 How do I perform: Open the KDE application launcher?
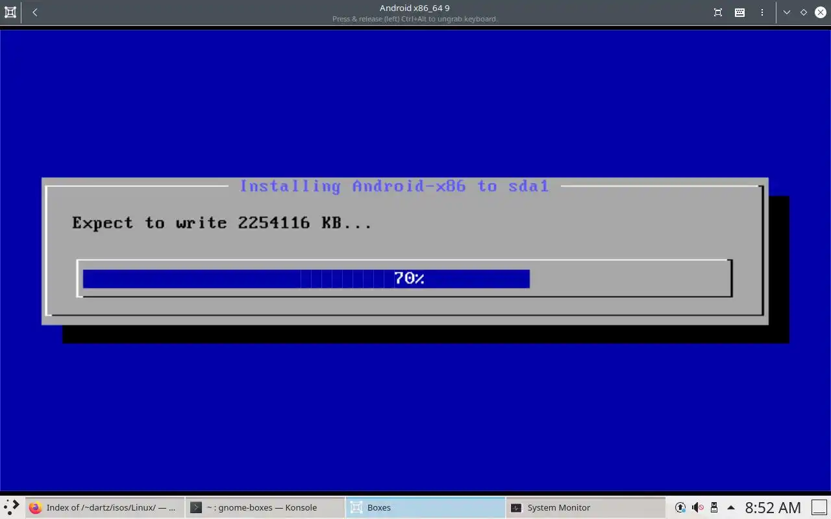click(12, 507)
